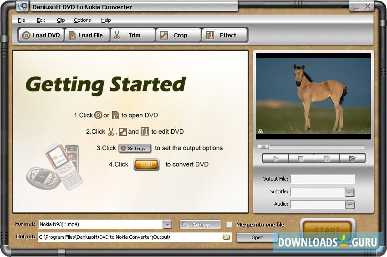387x257 pixels.
Task: Open the snapshot folder icon under preview
Action: click(x=352, y=158)
